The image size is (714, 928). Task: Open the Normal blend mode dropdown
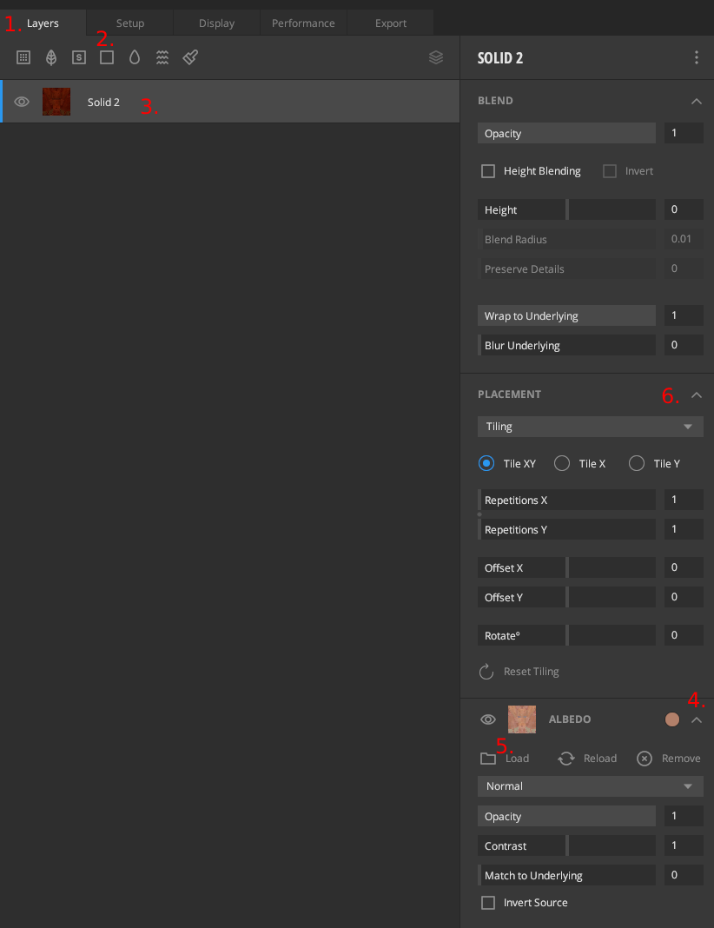tap(590, 786)
